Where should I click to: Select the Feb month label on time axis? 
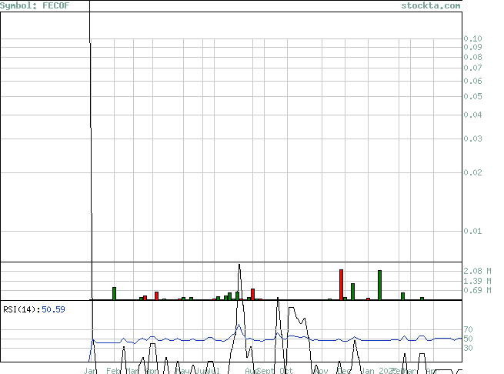tap(113, 371)
